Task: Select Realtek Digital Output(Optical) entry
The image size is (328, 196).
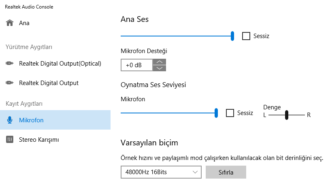Action: (60, 64)
